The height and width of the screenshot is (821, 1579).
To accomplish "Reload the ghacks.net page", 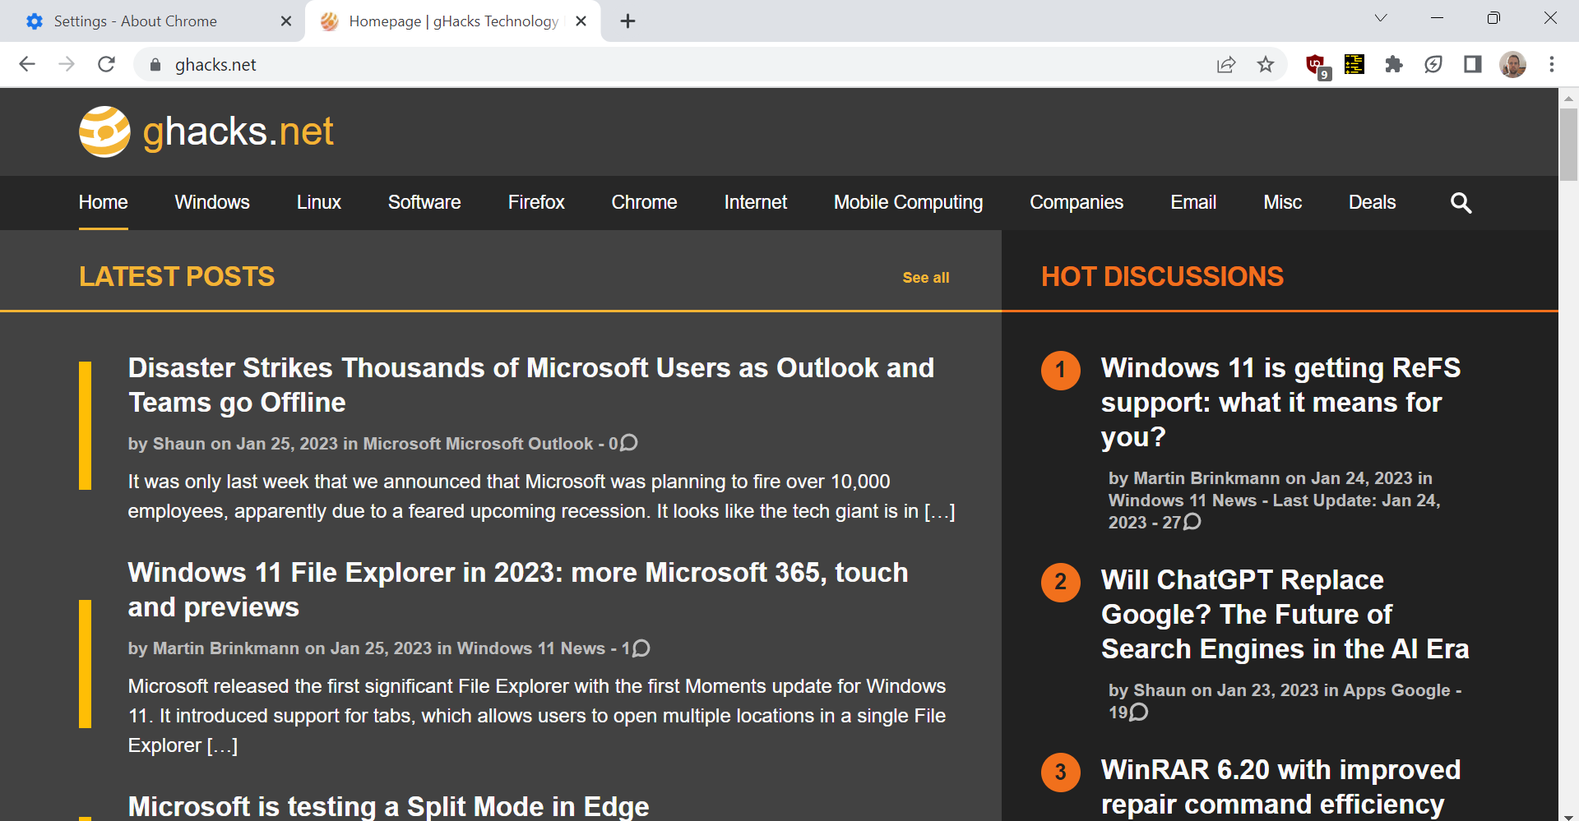I will click(x=106, y=64).
